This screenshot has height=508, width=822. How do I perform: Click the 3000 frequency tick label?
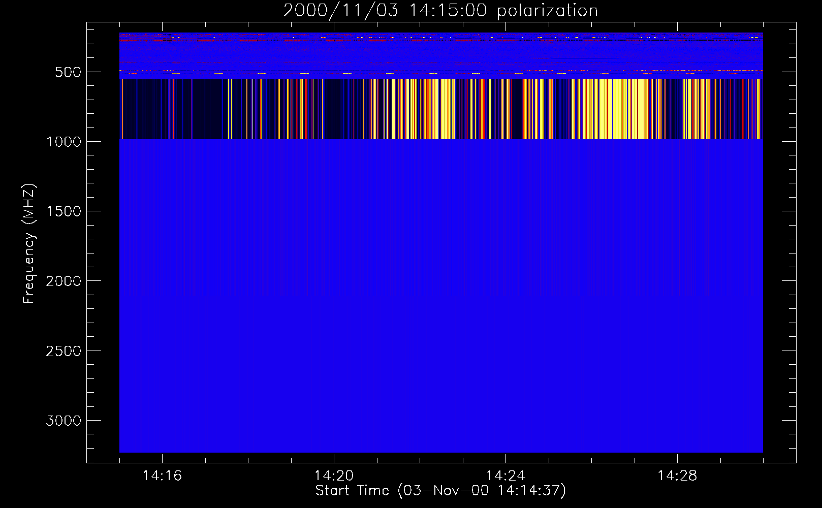64,421
